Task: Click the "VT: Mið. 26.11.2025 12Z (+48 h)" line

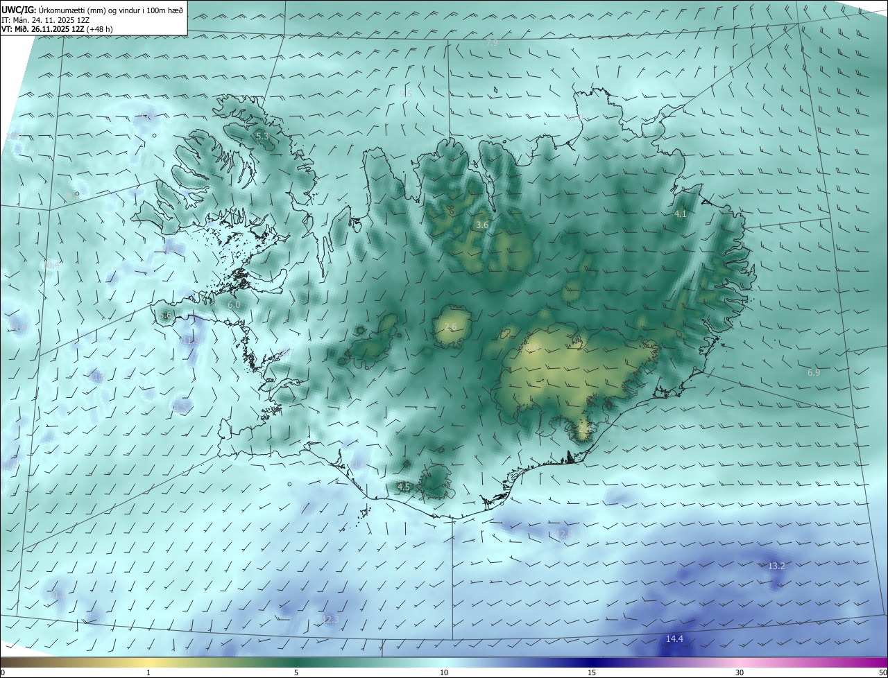Action: tap(57, 29)
